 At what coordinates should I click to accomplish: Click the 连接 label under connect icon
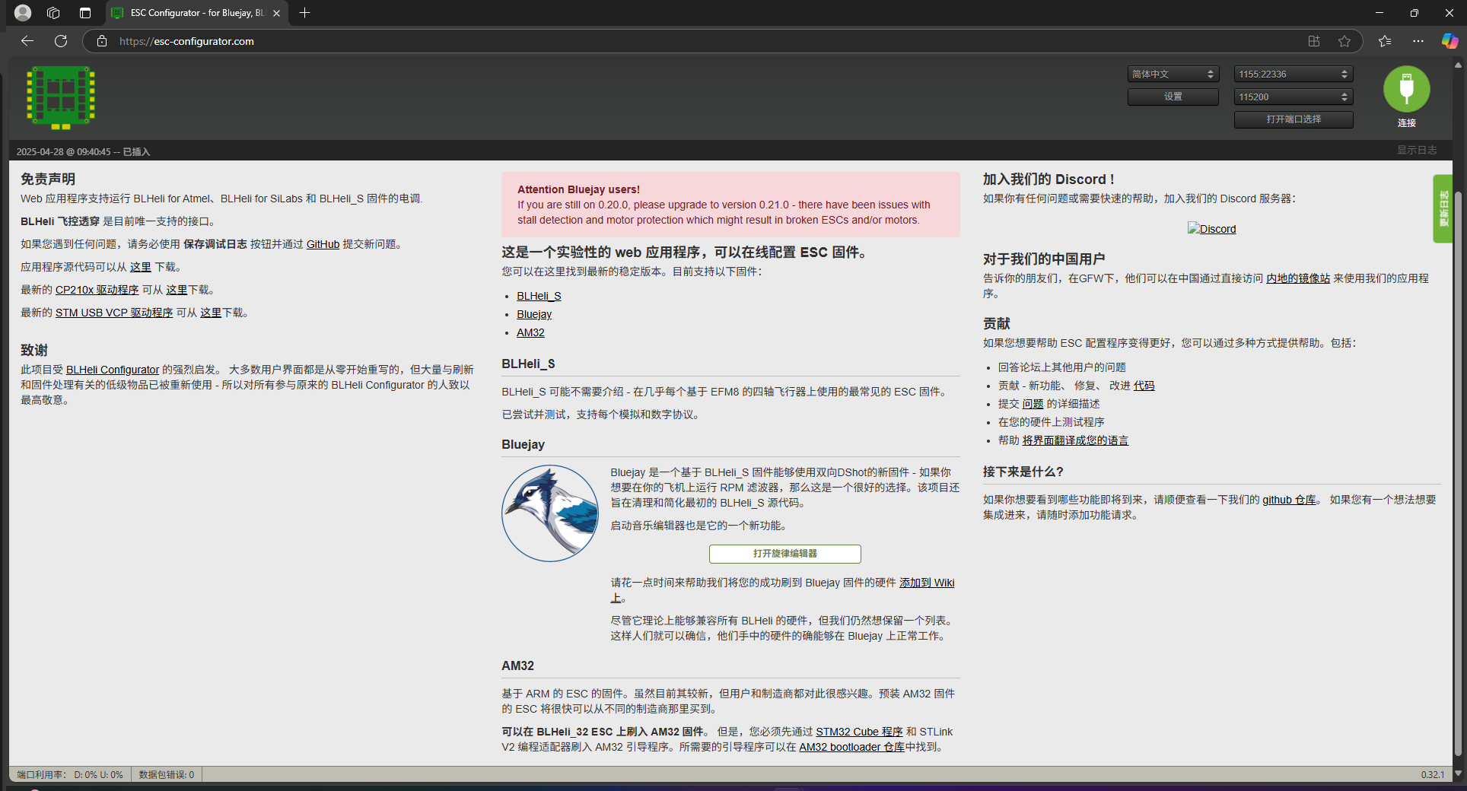[1406, 122]
